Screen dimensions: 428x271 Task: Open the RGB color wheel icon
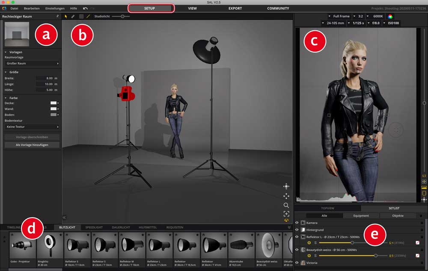pyautogui.click(x=390, y=16)
